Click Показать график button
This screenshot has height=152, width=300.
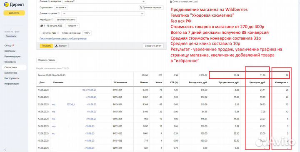coord(47,60)
